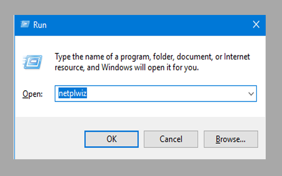282x176 pixels.
Task: Click the gray background above the Run dialog
Action: (141, 7)
